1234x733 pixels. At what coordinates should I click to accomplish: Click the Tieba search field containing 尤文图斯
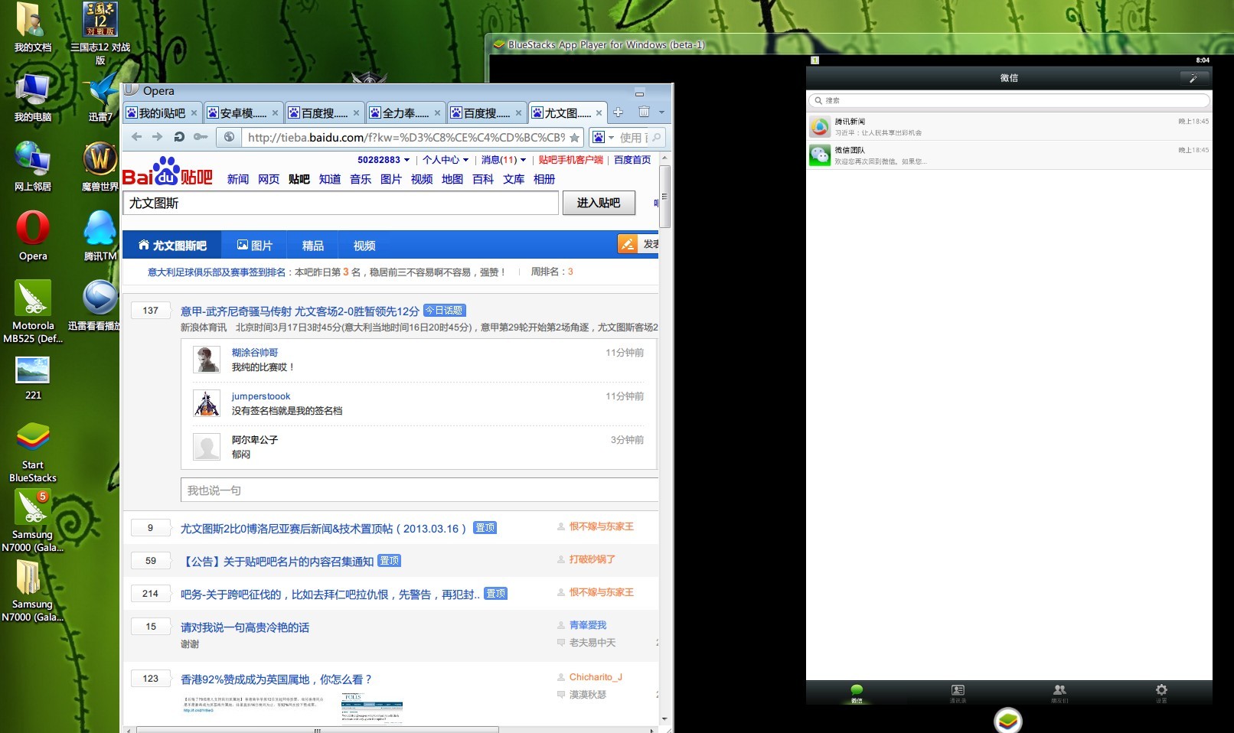coord(341,203)
